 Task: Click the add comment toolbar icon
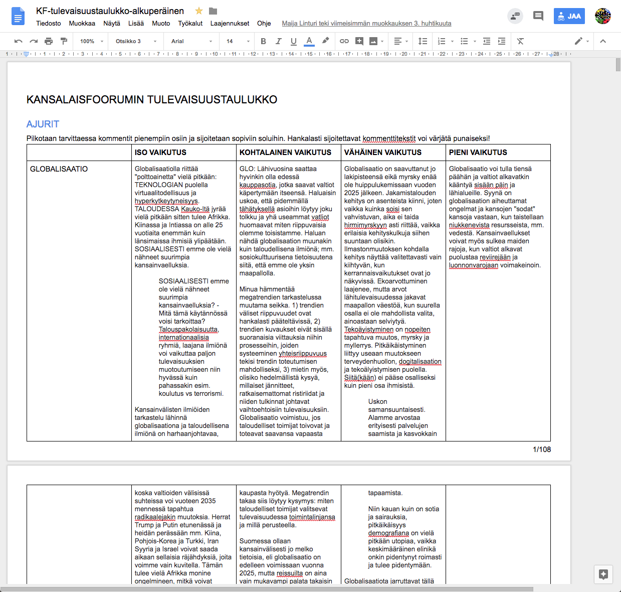(x=359, y=41)
